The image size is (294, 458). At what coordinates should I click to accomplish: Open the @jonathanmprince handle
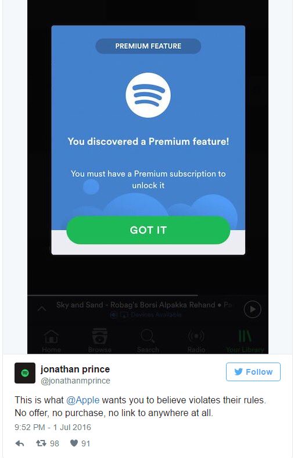click(76, 381)
